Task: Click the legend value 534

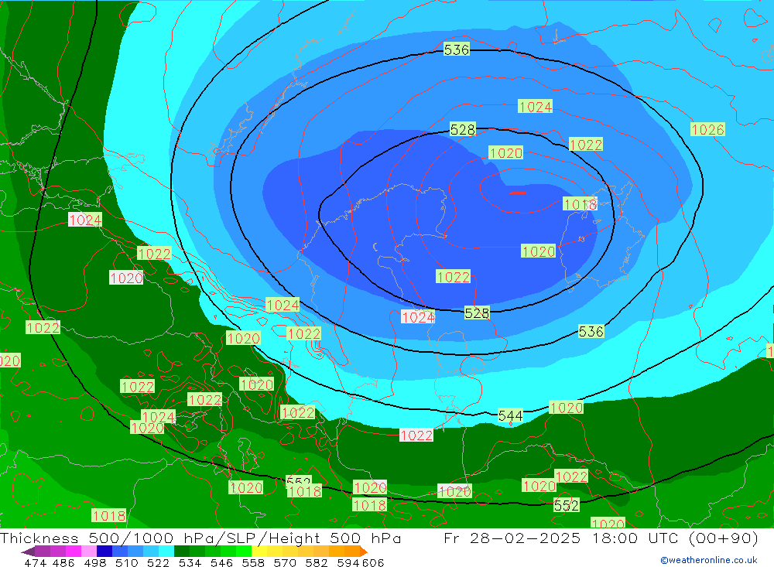Action: point(190,562)
